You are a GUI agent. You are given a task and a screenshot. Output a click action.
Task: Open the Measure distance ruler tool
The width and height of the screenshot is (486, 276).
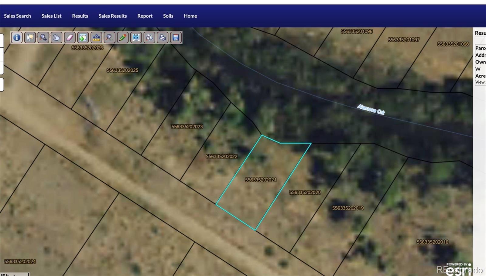[96, 38]
